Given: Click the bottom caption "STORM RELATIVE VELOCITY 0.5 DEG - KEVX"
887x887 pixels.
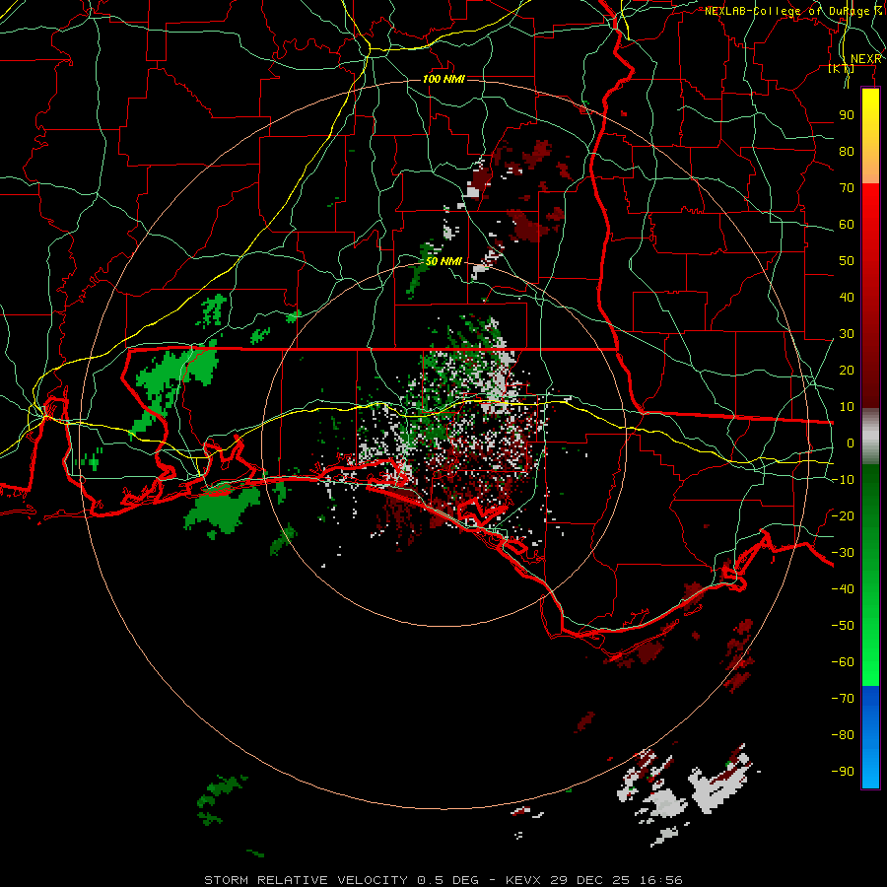Looking at the screenshot, I should 373,880.
